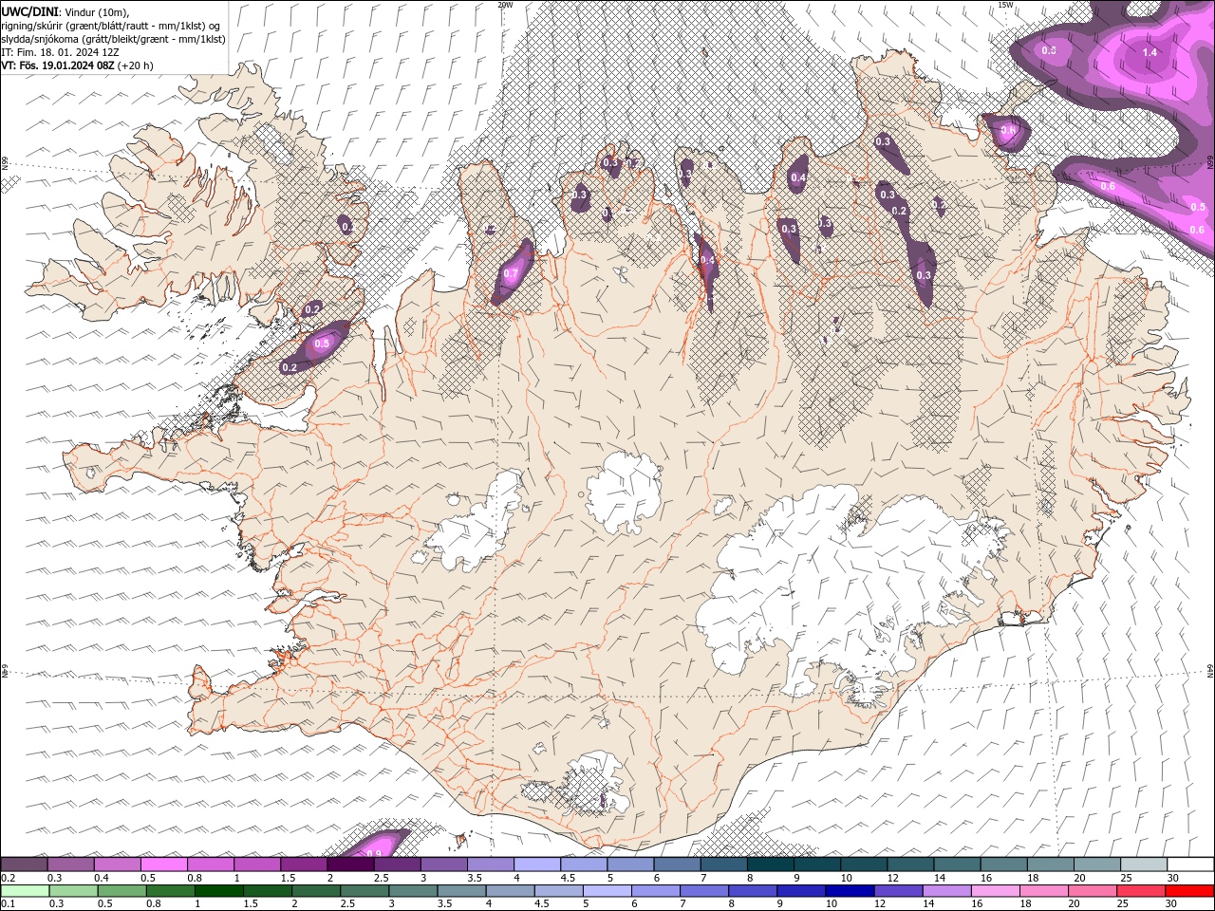The height and width of the screenshot is (911, 1215).
Task: Click the 15W longitude label
Action: (x=1005, y=5)
